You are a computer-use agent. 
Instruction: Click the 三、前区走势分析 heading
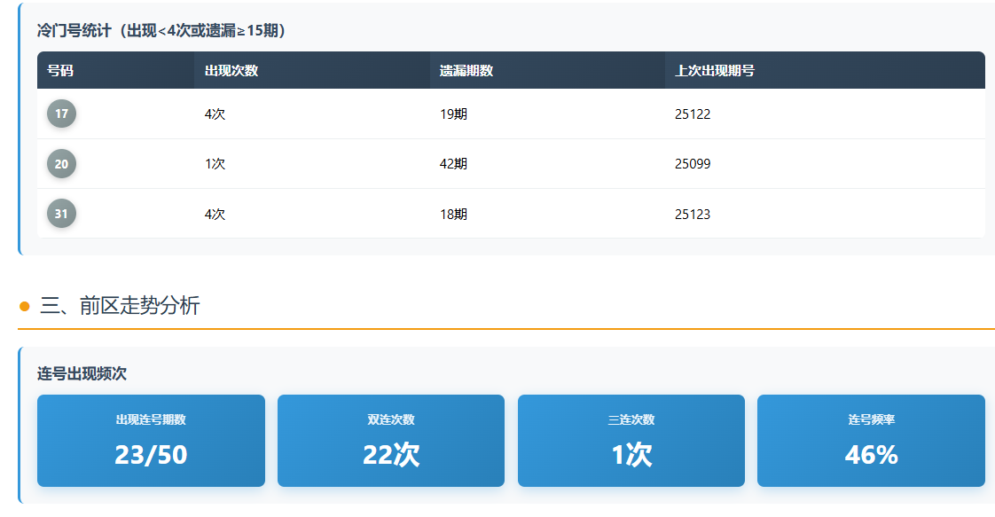pos(120,306)
